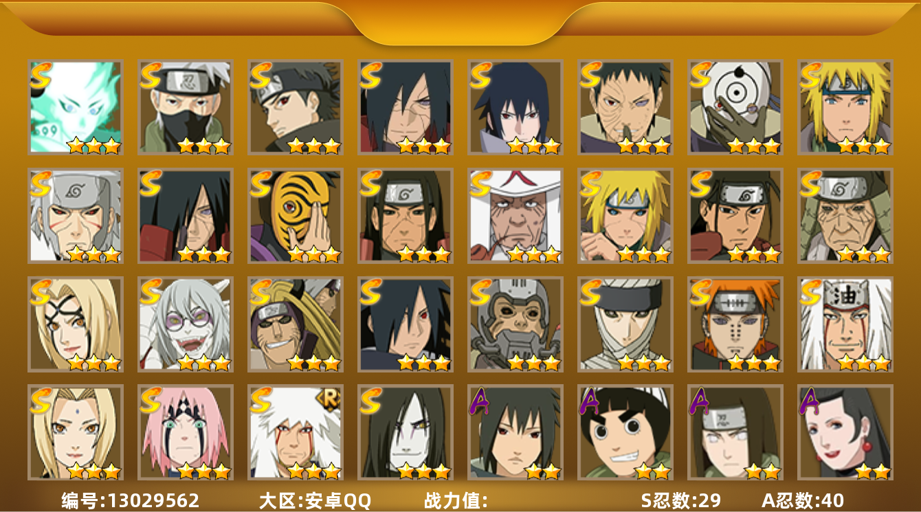The image size is (921, 512).
Task: Select the woman with red earrings portrait
Action: click(x=845, y=432)
